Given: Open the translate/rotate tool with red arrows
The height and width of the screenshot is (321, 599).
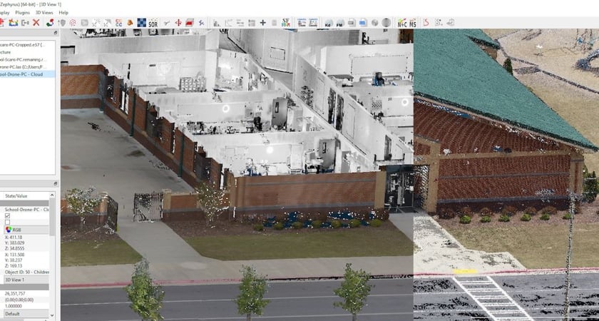Looking at the screenshot, I should point(178,23).
